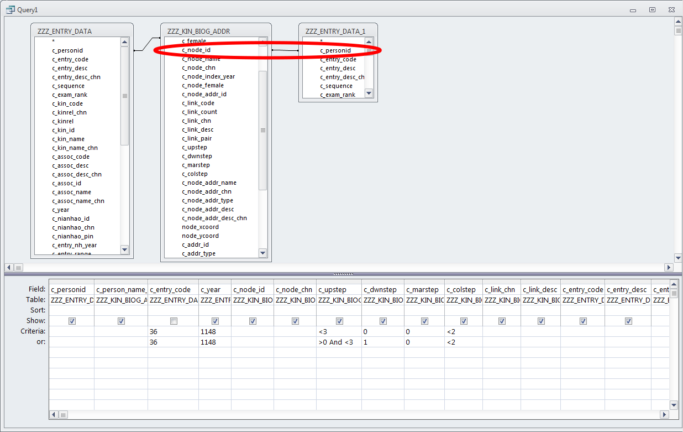Select c_kin_name field in ZZZ_ENTRY_DATA
The image size is (683, 432).
click(69, 139)
